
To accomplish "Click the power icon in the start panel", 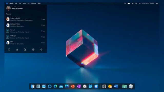I will (41, 50).
